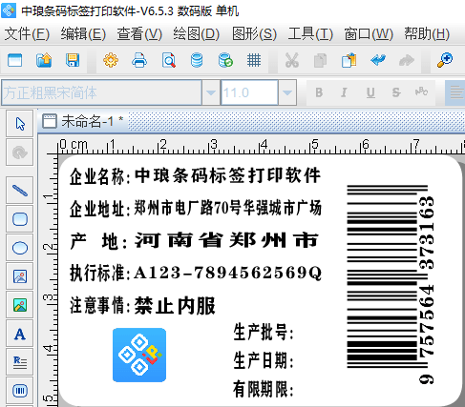Select the Text tool A
The width and height of the screenshot is (465, 407).
click(x=20, y=334)
